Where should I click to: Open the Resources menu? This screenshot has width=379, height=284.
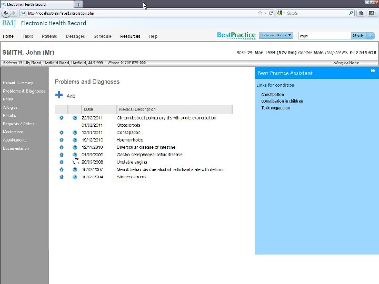coord(131,36)
